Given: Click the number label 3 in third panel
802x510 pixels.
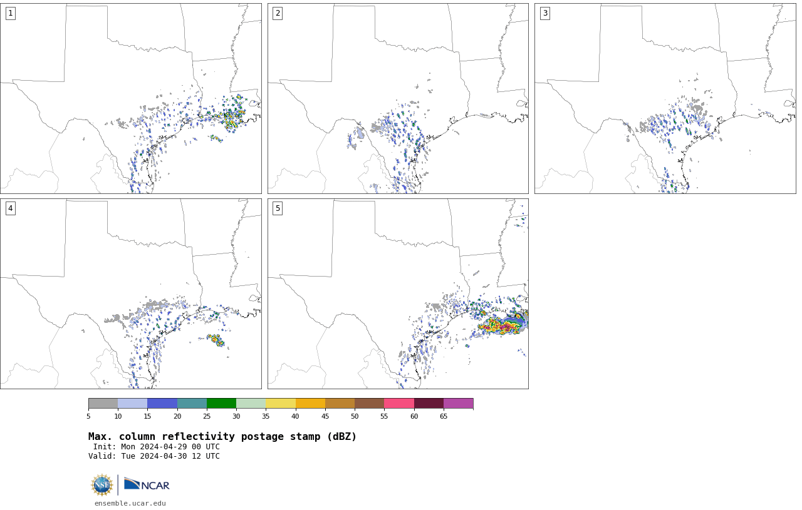Looking at the screenshot, I should (544, 13).
